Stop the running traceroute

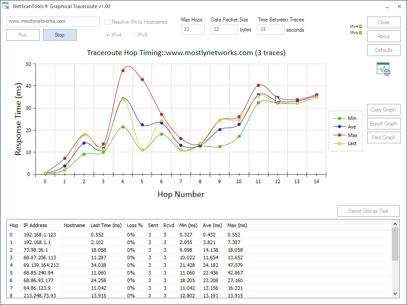tap(60, 35)
